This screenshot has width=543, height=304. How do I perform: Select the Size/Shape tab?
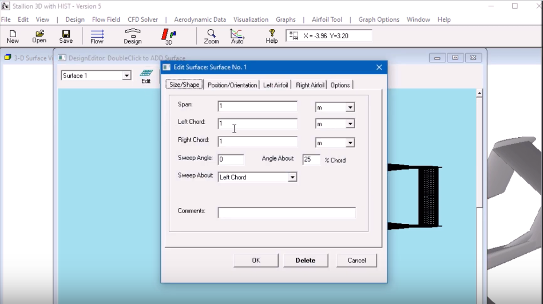[x=184, y=85]
